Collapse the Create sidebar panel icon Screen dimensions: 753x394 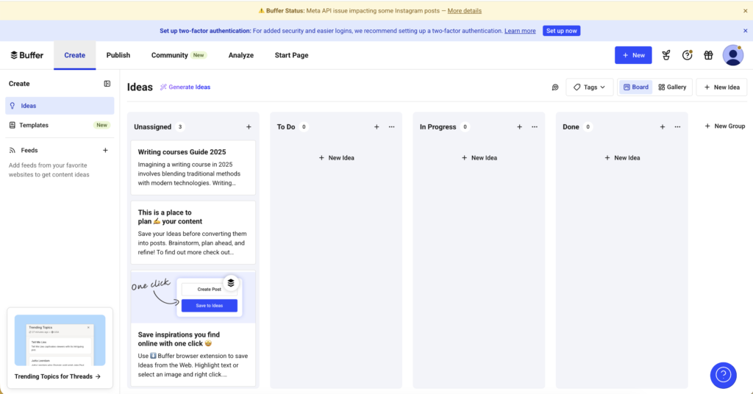[x=107, y=84]
